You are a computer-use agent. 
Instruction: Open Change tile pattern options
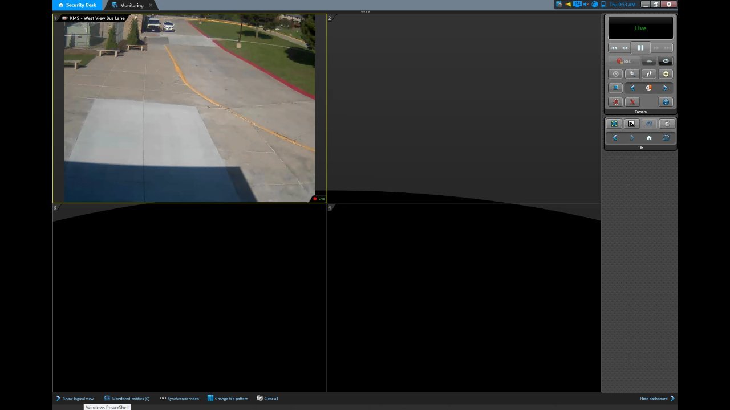click(x=228, y=399)
